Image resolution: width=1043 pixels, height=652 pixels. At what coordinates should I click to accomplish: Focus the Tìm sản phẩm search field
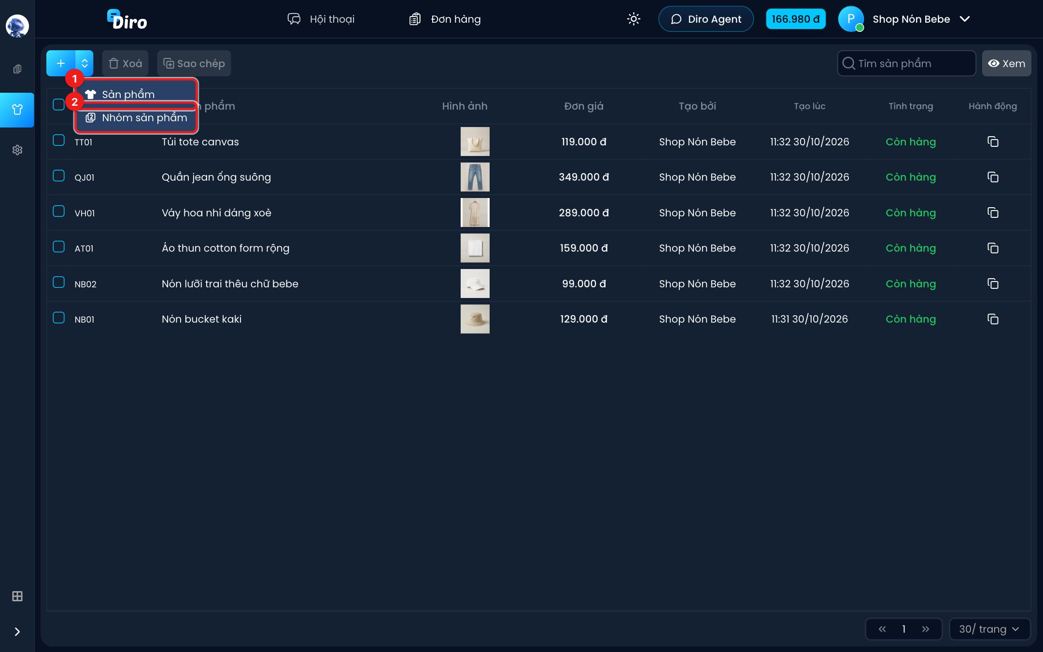pos(906,63)
